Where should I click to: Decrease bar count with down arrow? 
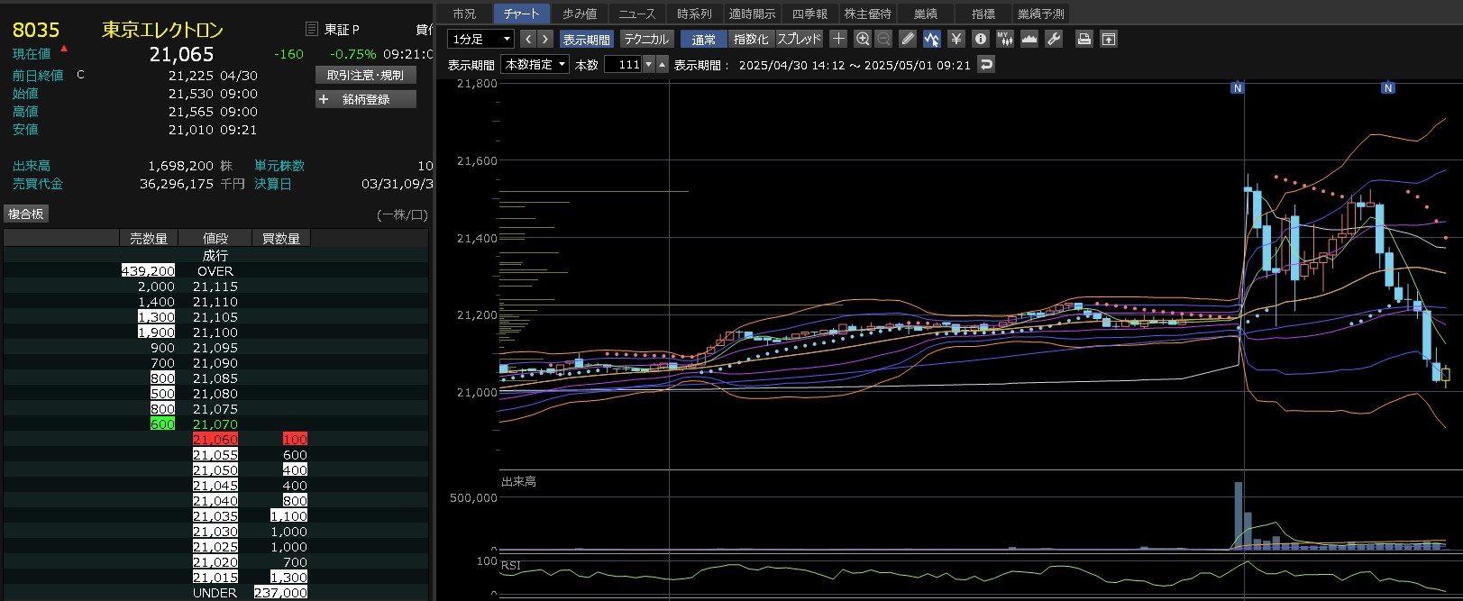point(648,65)
